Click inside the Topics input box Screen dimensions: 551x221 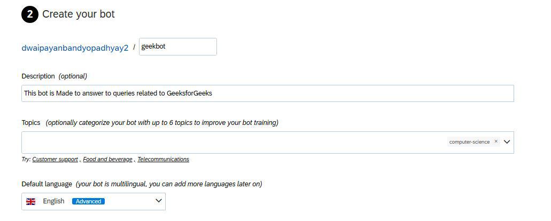coord(230,143)
